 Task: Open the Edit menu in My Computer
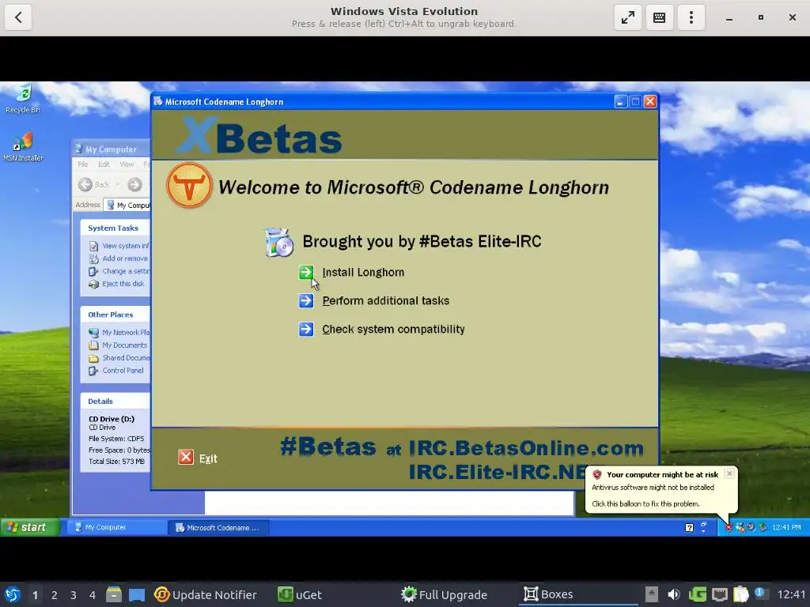(x=104, y=164)
